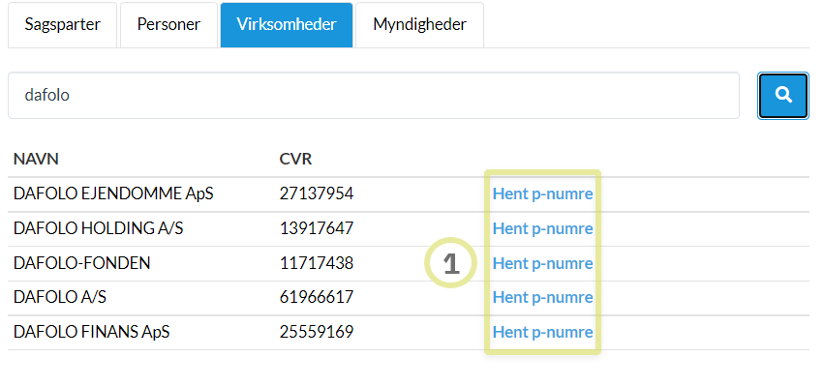Select the DAFOLO EJENDOMME ApS company name
The width and height of the screenshot is (824, 387).
point(112,193)
